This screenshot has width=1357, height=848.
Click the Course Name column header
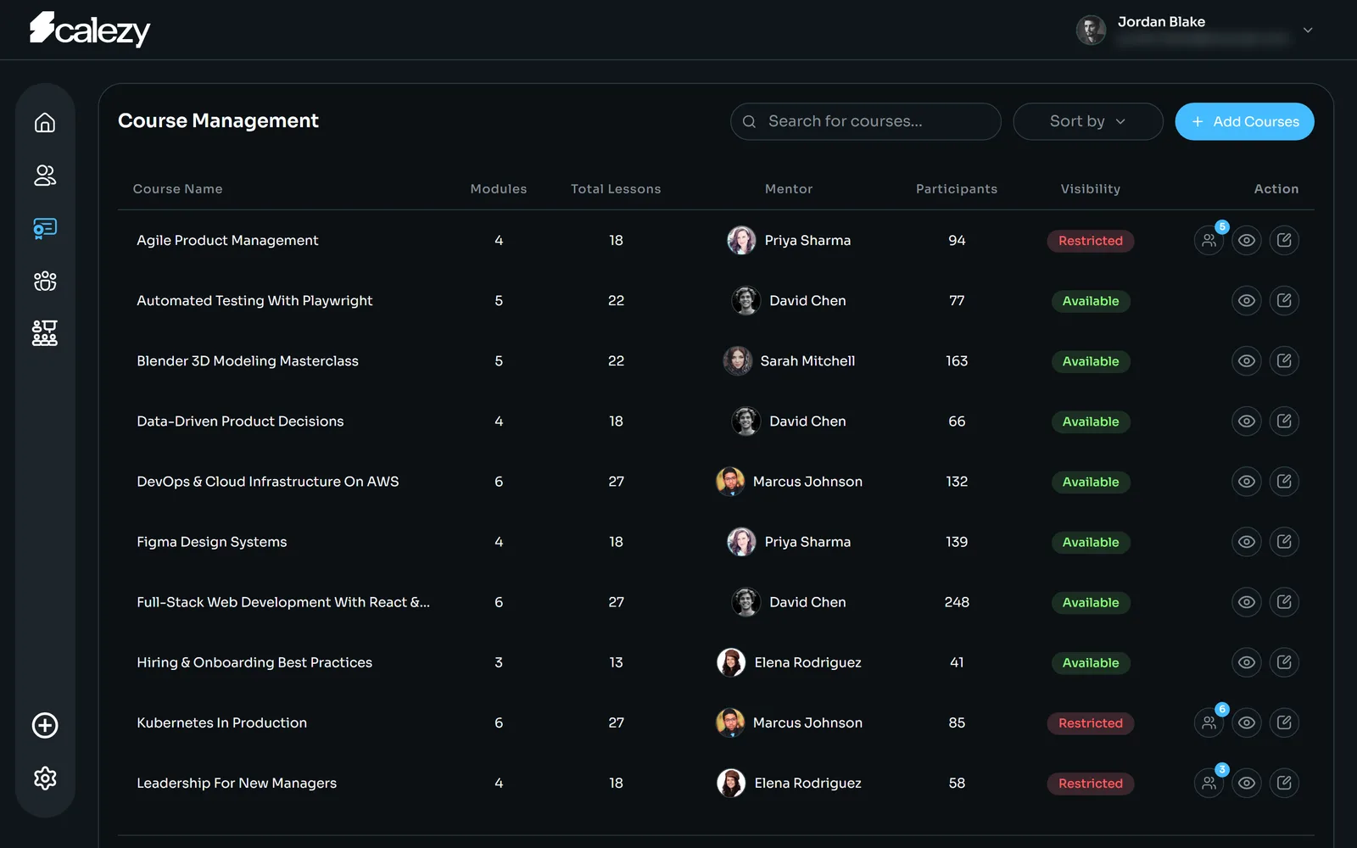(177, 189)
